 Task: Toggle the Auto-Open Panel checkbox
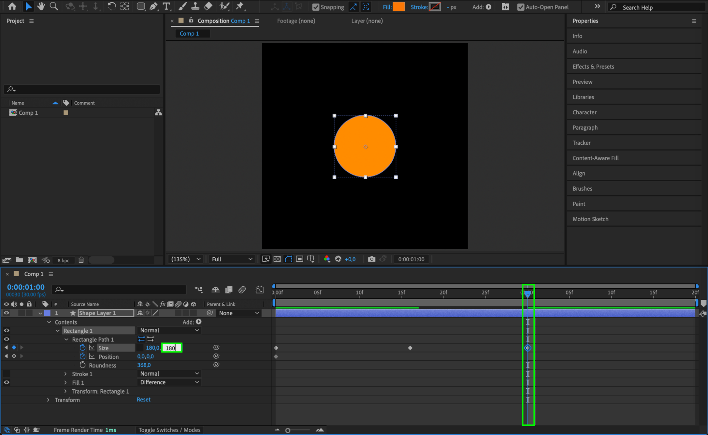tap(520, 7)
